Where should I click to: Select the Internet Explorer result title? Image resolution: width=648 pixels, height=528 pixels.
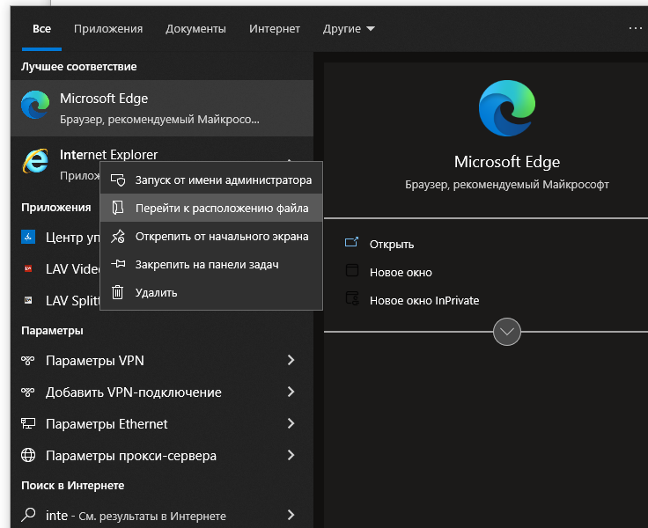[x=108, y=155]
